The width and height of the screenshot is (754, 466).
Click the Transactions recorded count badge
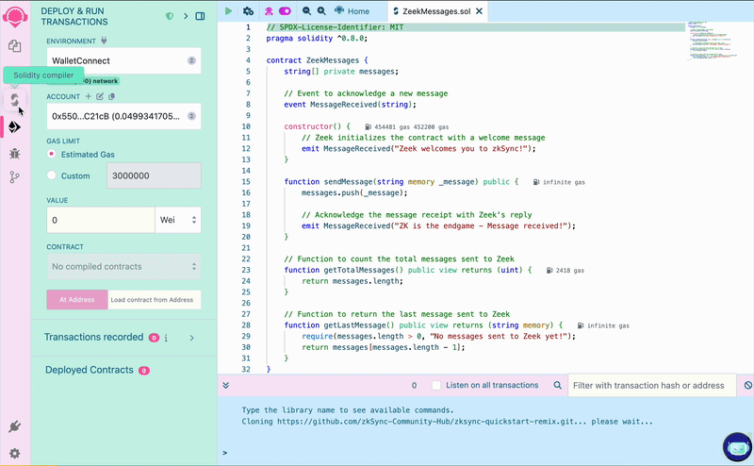154,338
